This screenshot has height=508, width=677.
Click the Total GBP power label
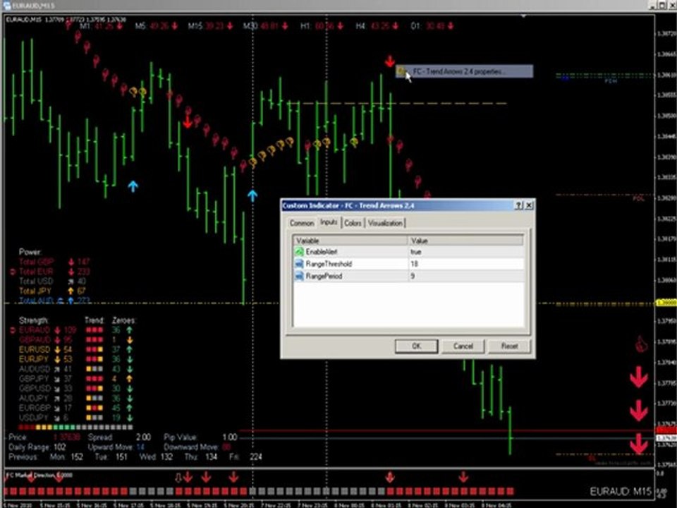click(36, 261)
